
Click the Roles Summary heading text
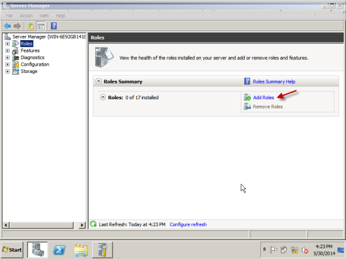pyautogui.click(x=123, y=81)
